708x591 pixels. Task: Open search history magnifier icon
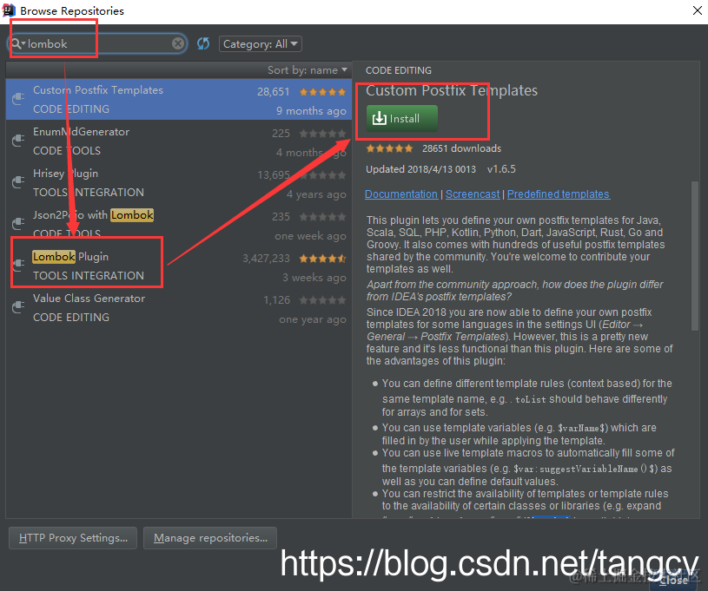pos(17,43)
